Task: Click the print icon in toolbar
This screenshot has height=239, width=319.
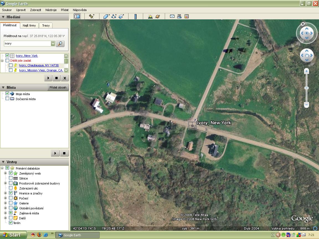Action: (179, 16)
